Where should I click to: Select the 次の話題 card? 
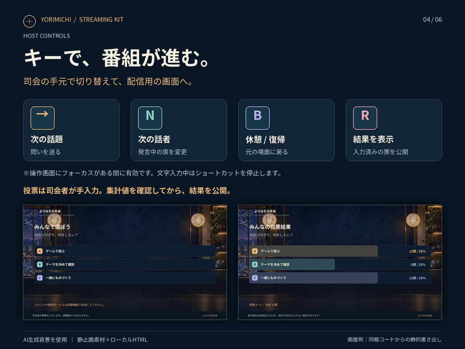(71, 130)
